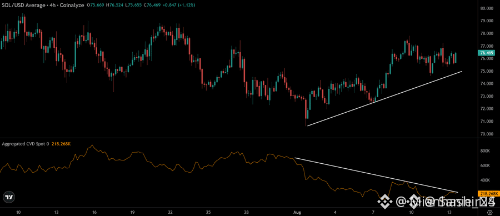Click the 4 date label on time axis
This screenshot has height=216, width=500.
[335, 212]
